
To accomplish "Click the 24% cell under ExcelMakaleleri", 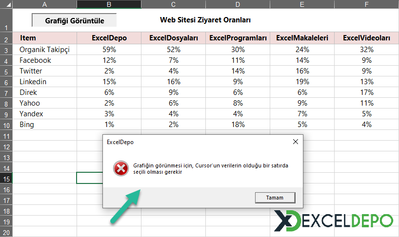I will coord(302,50).
